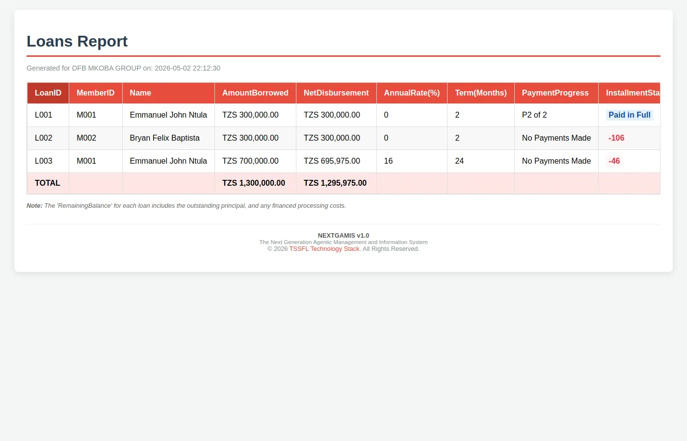Click the AnnualRate(%) column header
The image size is (687, 441).
[x=412, y=93]
